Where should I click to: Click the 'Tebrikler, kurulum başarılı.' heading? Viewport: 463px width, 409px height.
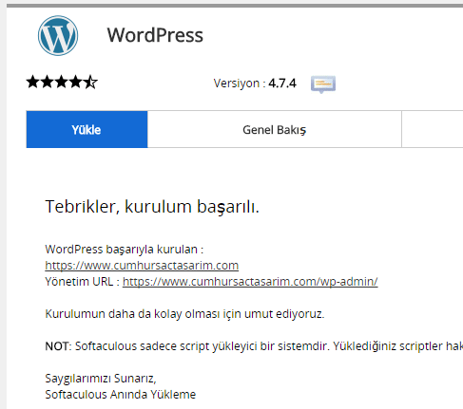(x=152, y=207)
